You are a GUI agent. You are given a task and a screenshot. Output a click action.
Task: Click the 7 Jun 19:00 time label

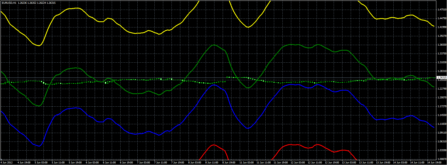click(x=178, y=163)
